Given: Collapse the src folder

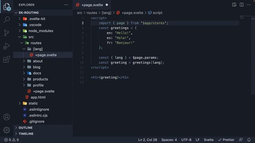Looking at the screenshot, I should [x=20, y=37].
